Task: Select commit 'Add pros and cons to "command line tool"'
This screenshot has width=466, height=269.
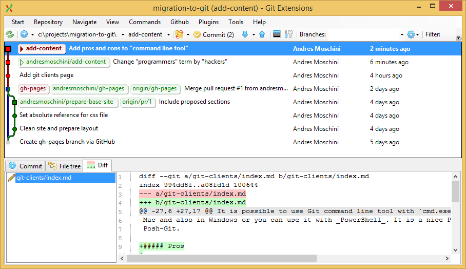Action: click(x=128, y=48)
